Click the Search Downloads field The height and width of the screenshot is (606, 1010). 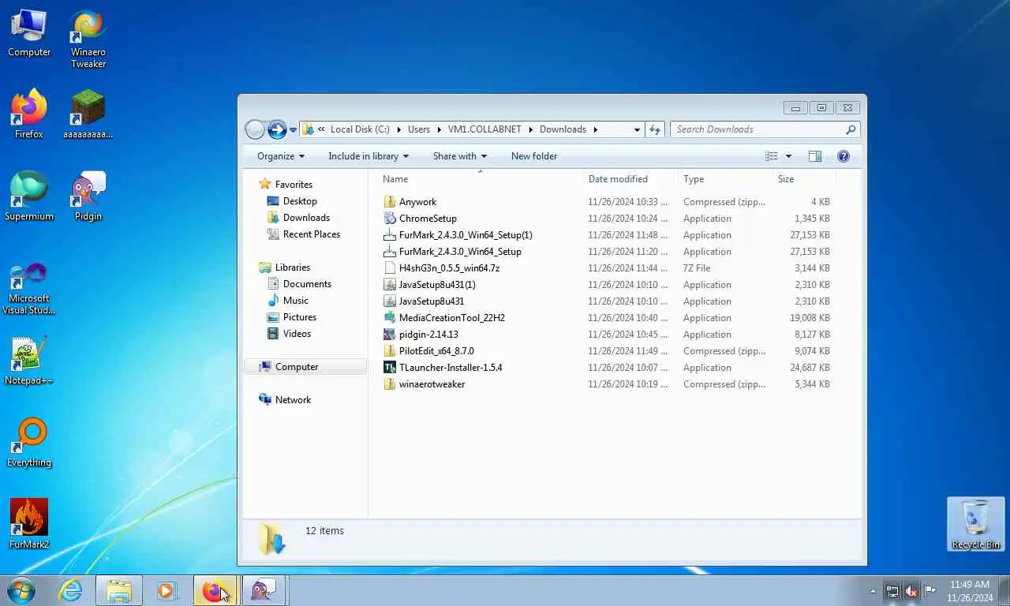765,129
